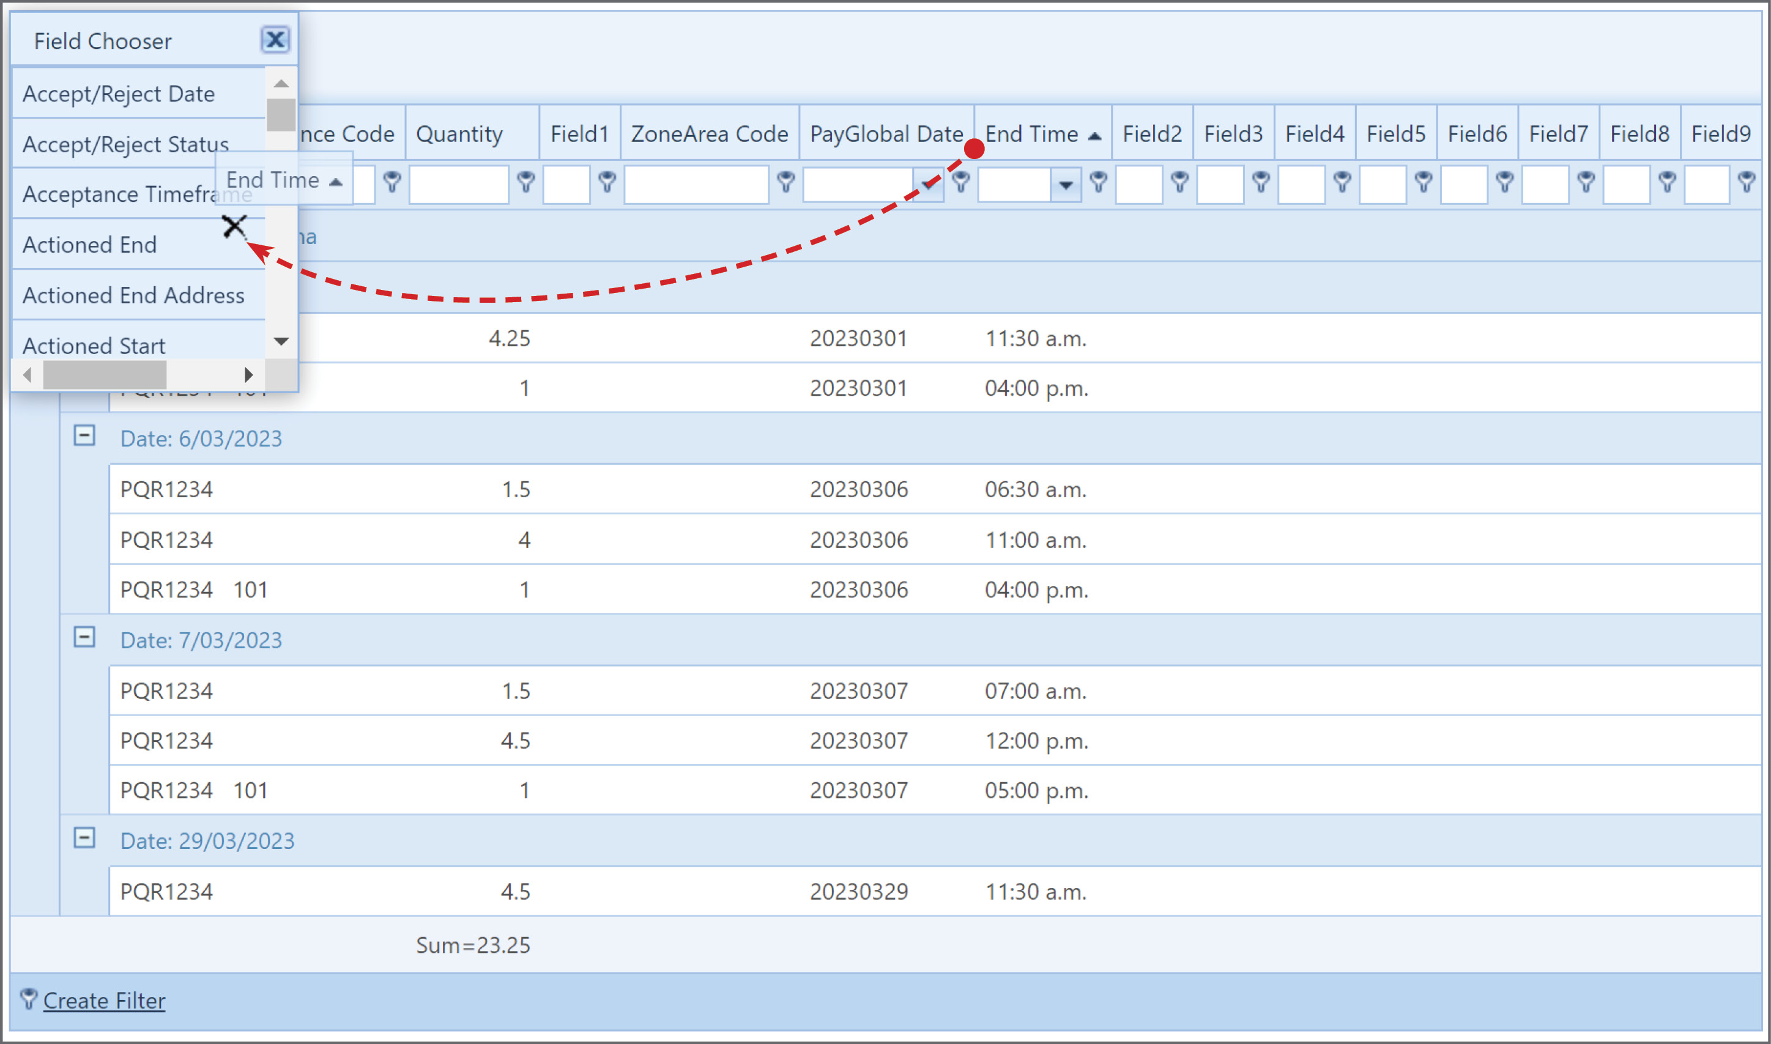The height and width of the screenshot is (1044, 1771).
Task: Click the ZoneArea Code column header
Action: [x=709, y=134]
